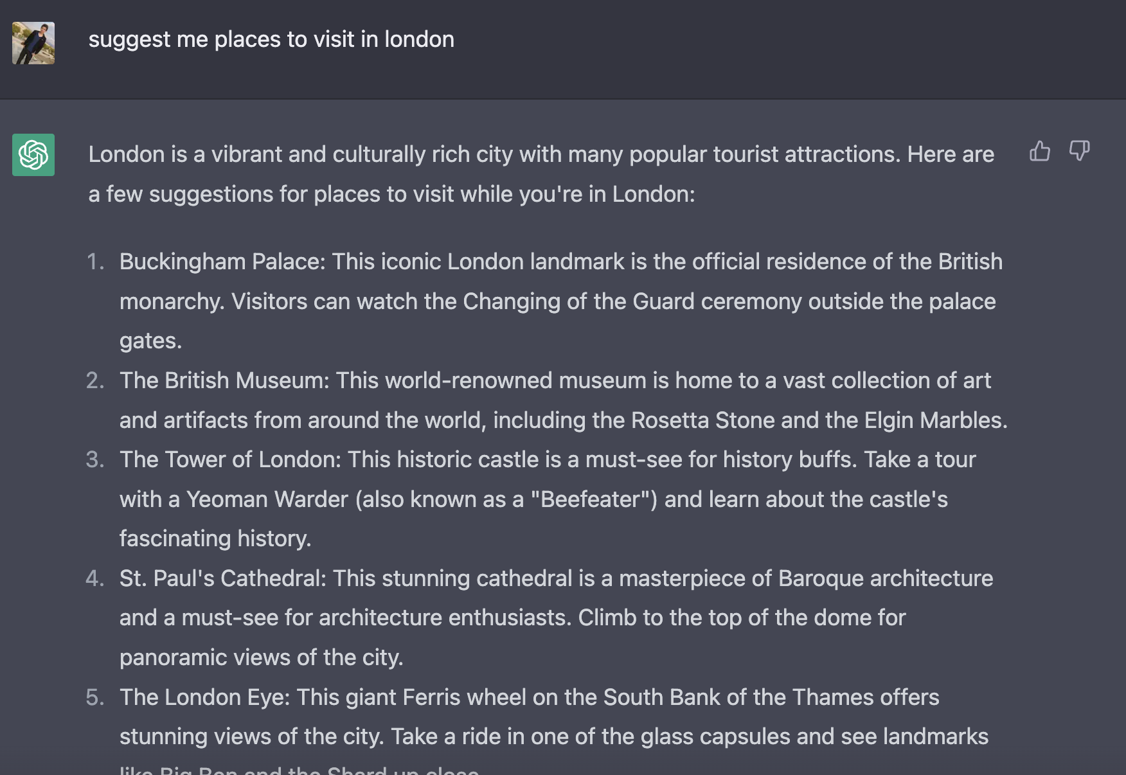Like the response with thumbs up
Viewport: 1126px width, 775px height.
1039,152
